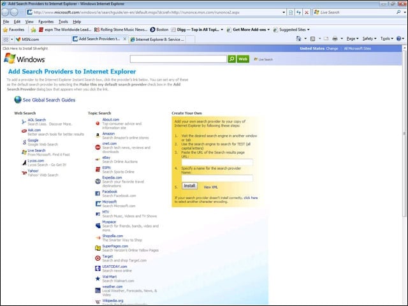
Task: Click the green Web button
Action: point(243,59)
